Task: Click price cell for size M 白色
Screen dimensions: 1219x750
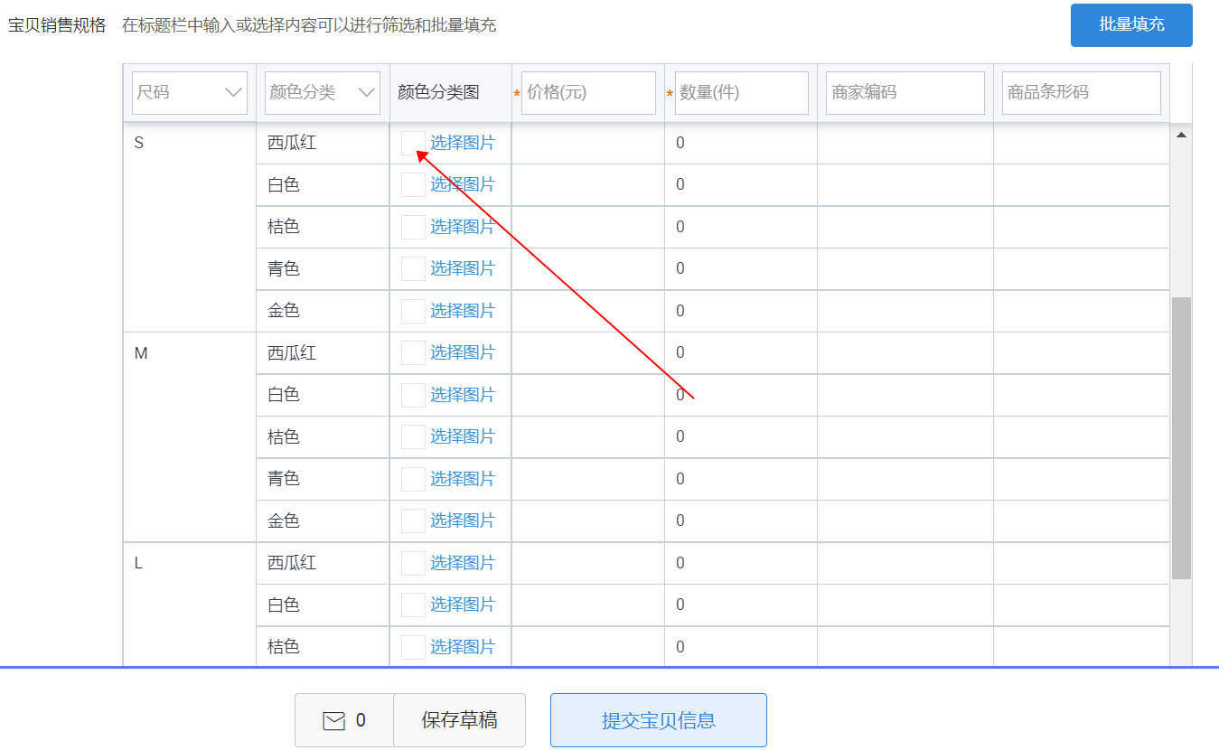Action: coord(587,395)
